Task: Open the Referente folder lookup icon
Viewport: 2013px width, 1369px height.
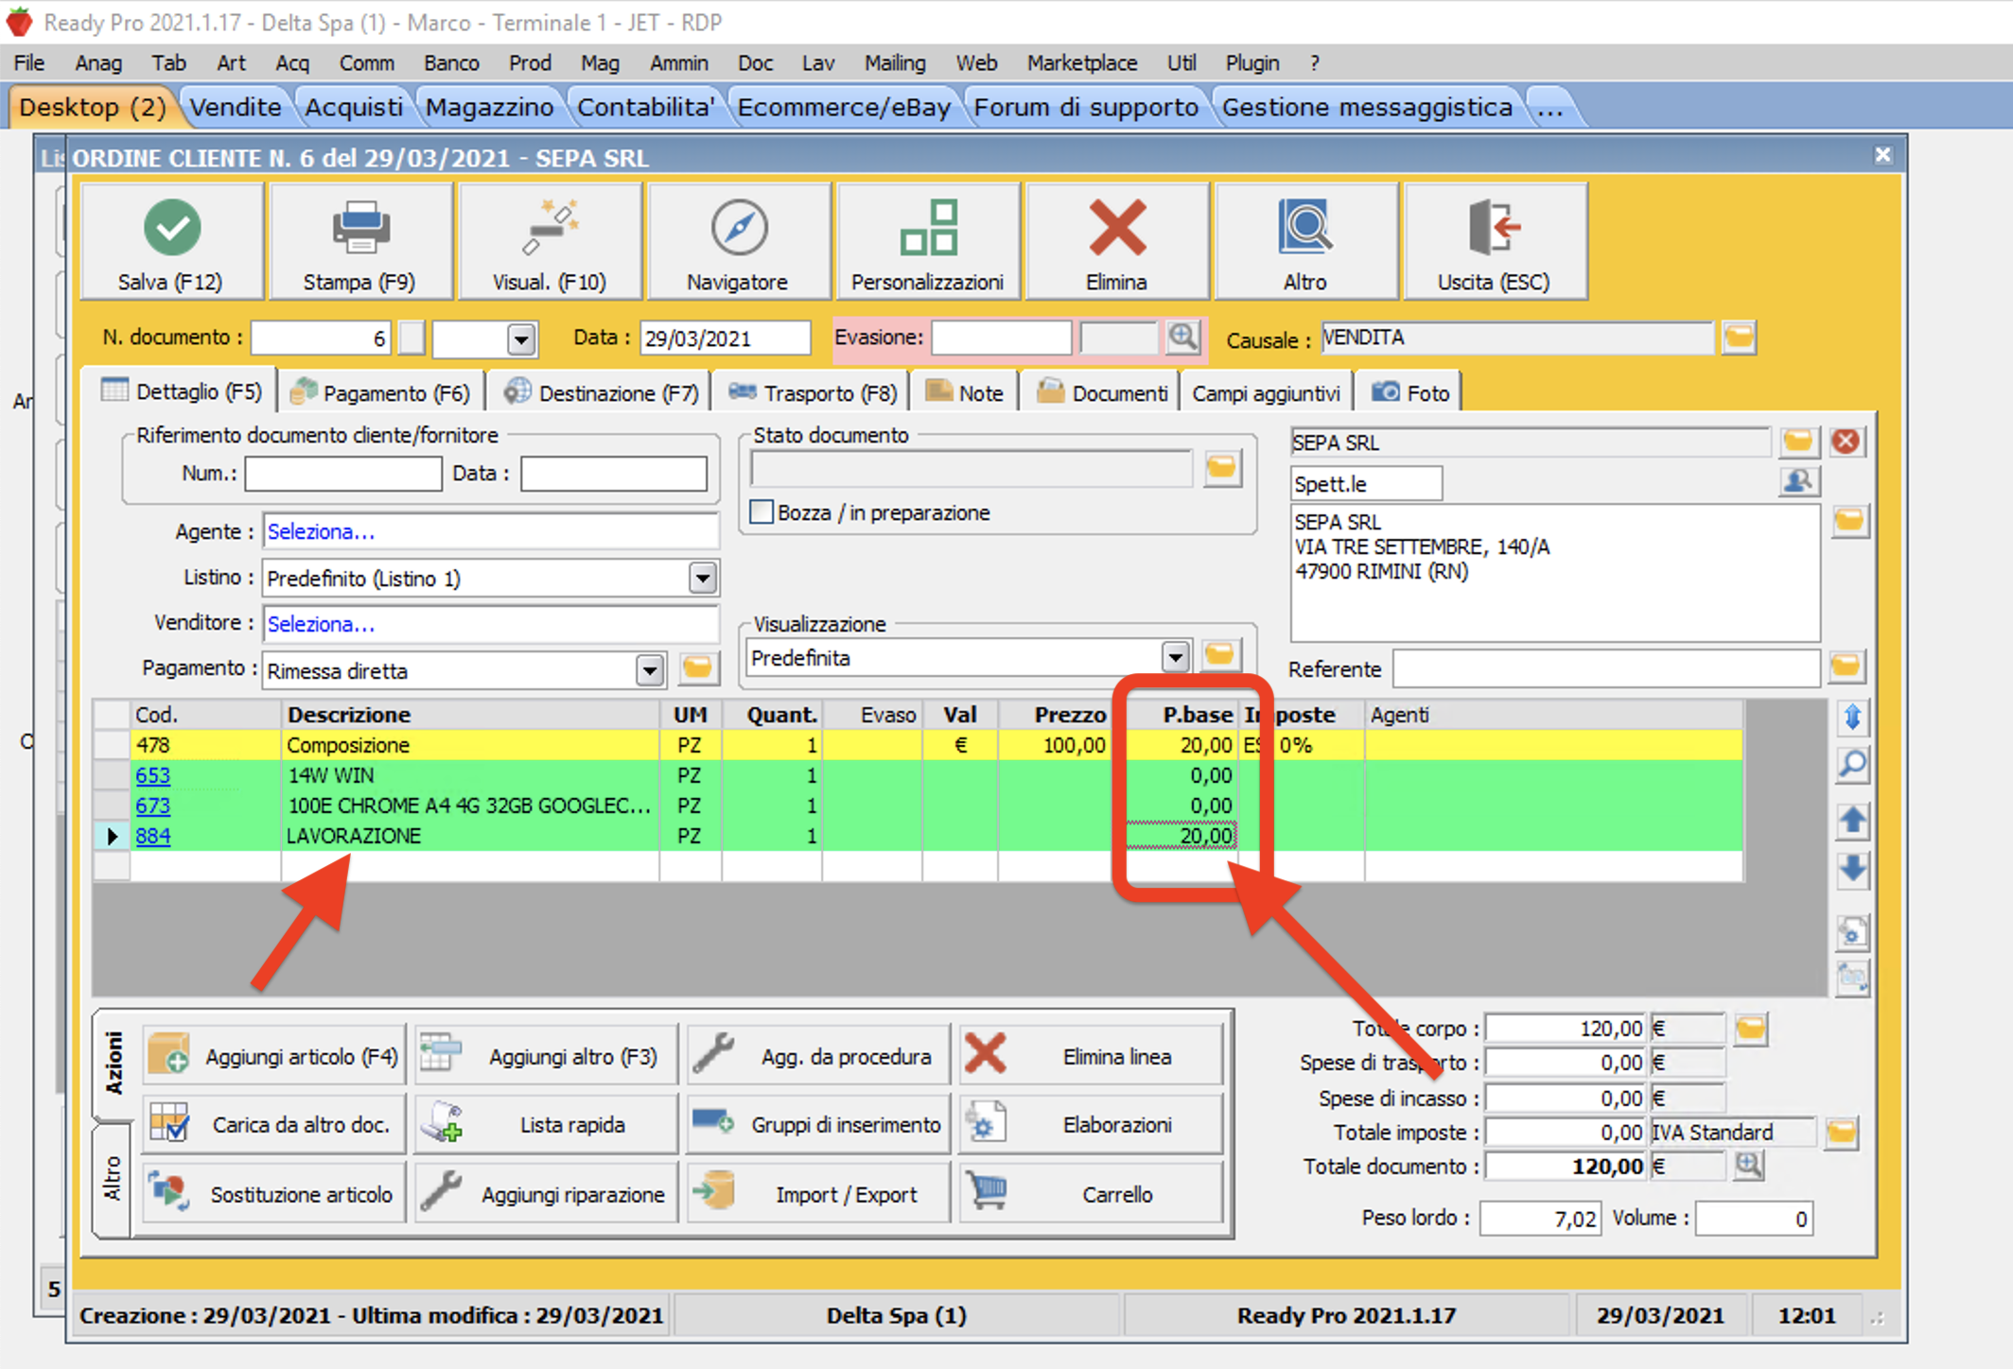Action: (1847, 667)
